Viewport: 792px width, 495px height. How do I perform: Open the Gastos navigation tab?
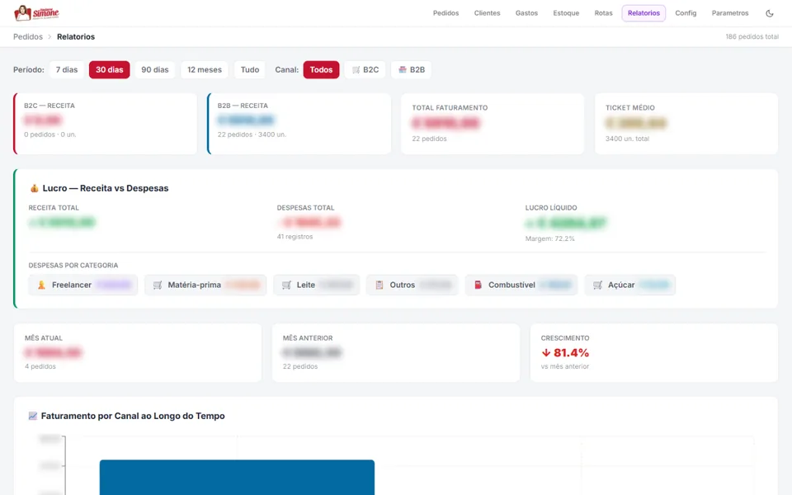[527, 13]
